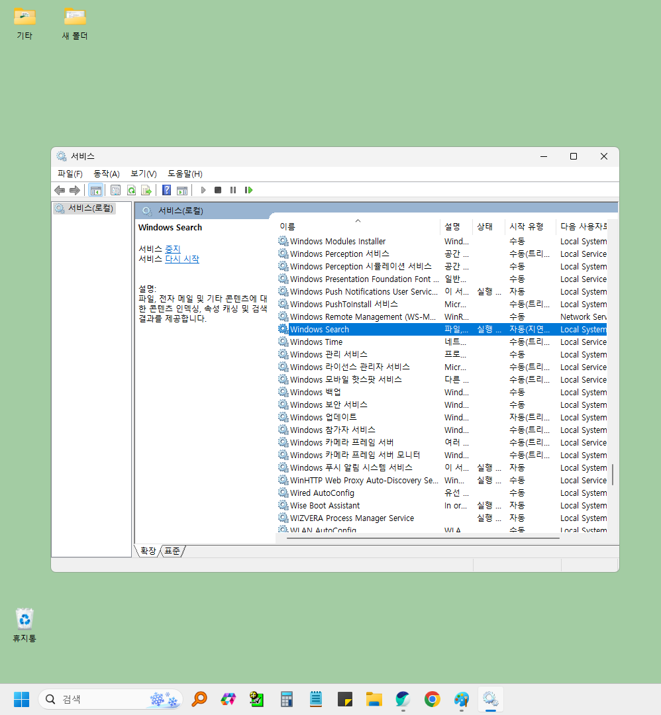661x715 pixels.
Task: Click the vertical scrollbar of the services list
Action: 612,474
